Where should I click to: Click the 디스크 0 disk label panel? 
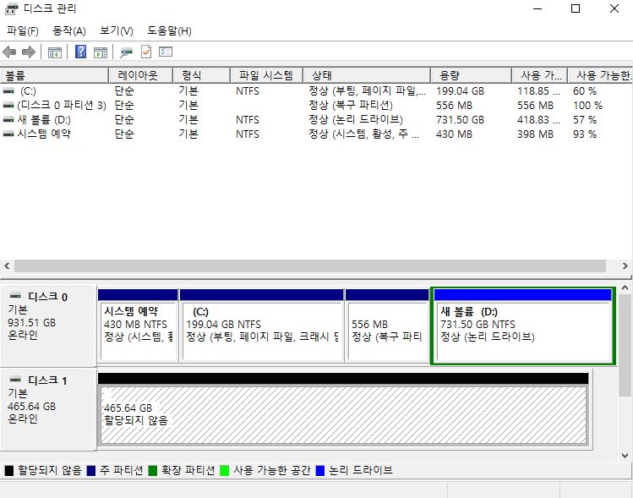coord(48,326)
